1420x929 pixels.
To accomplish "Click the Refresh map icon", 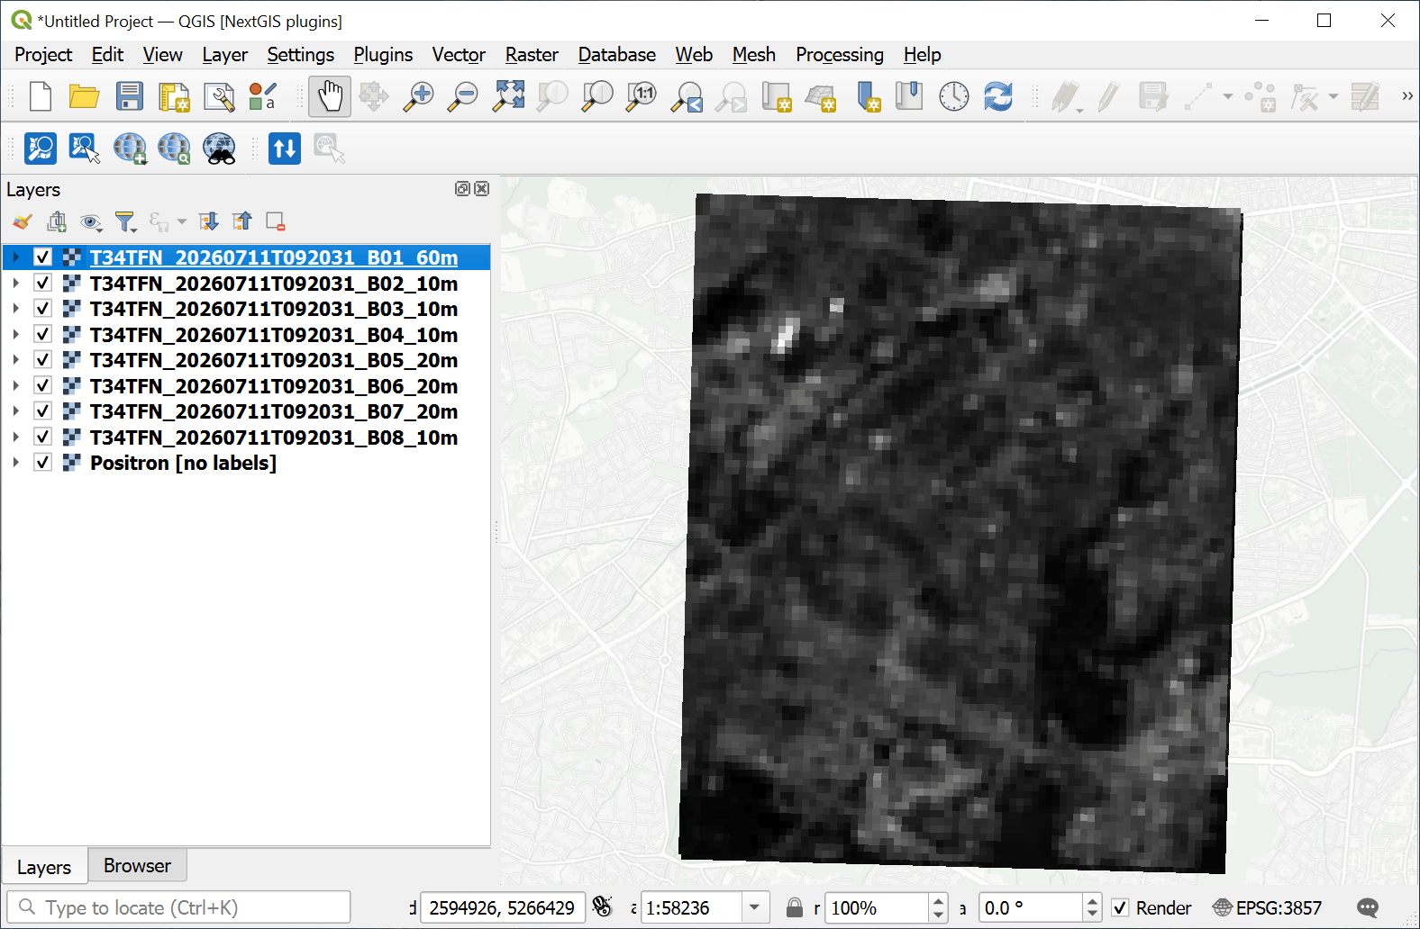I will [x=998, y=96].
